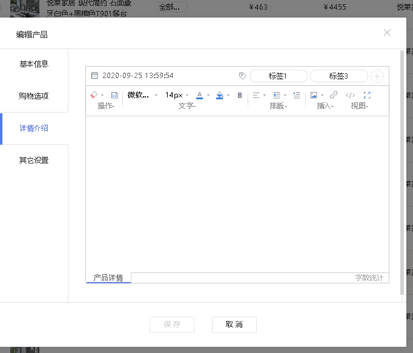Screen dimensions: 413x353
Task: Click the indent icon in toolbar
Action: coord(296,95)
